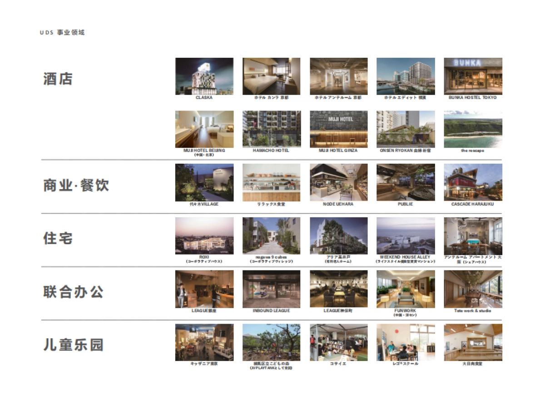
Task: Select the レゴ®スクール thumbnail
Action: 406,343
